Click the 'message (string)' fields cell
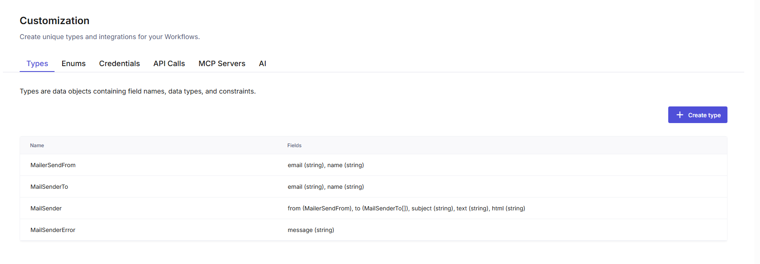760x264 pixels. pos(311,230)
